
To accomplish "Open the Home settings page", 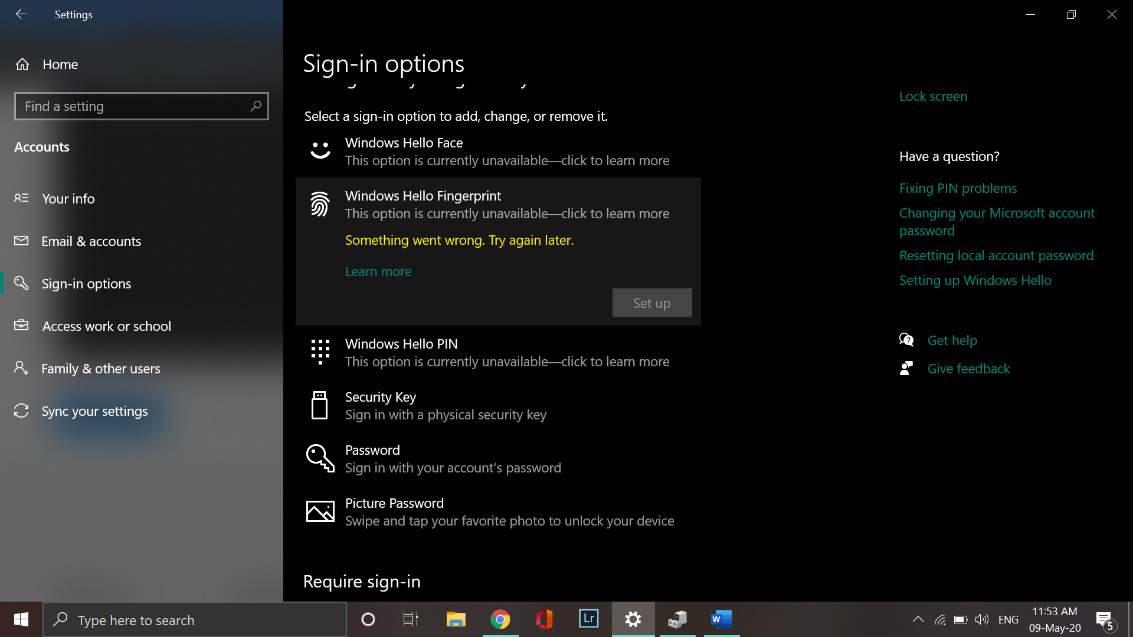I will click(142, 64).
